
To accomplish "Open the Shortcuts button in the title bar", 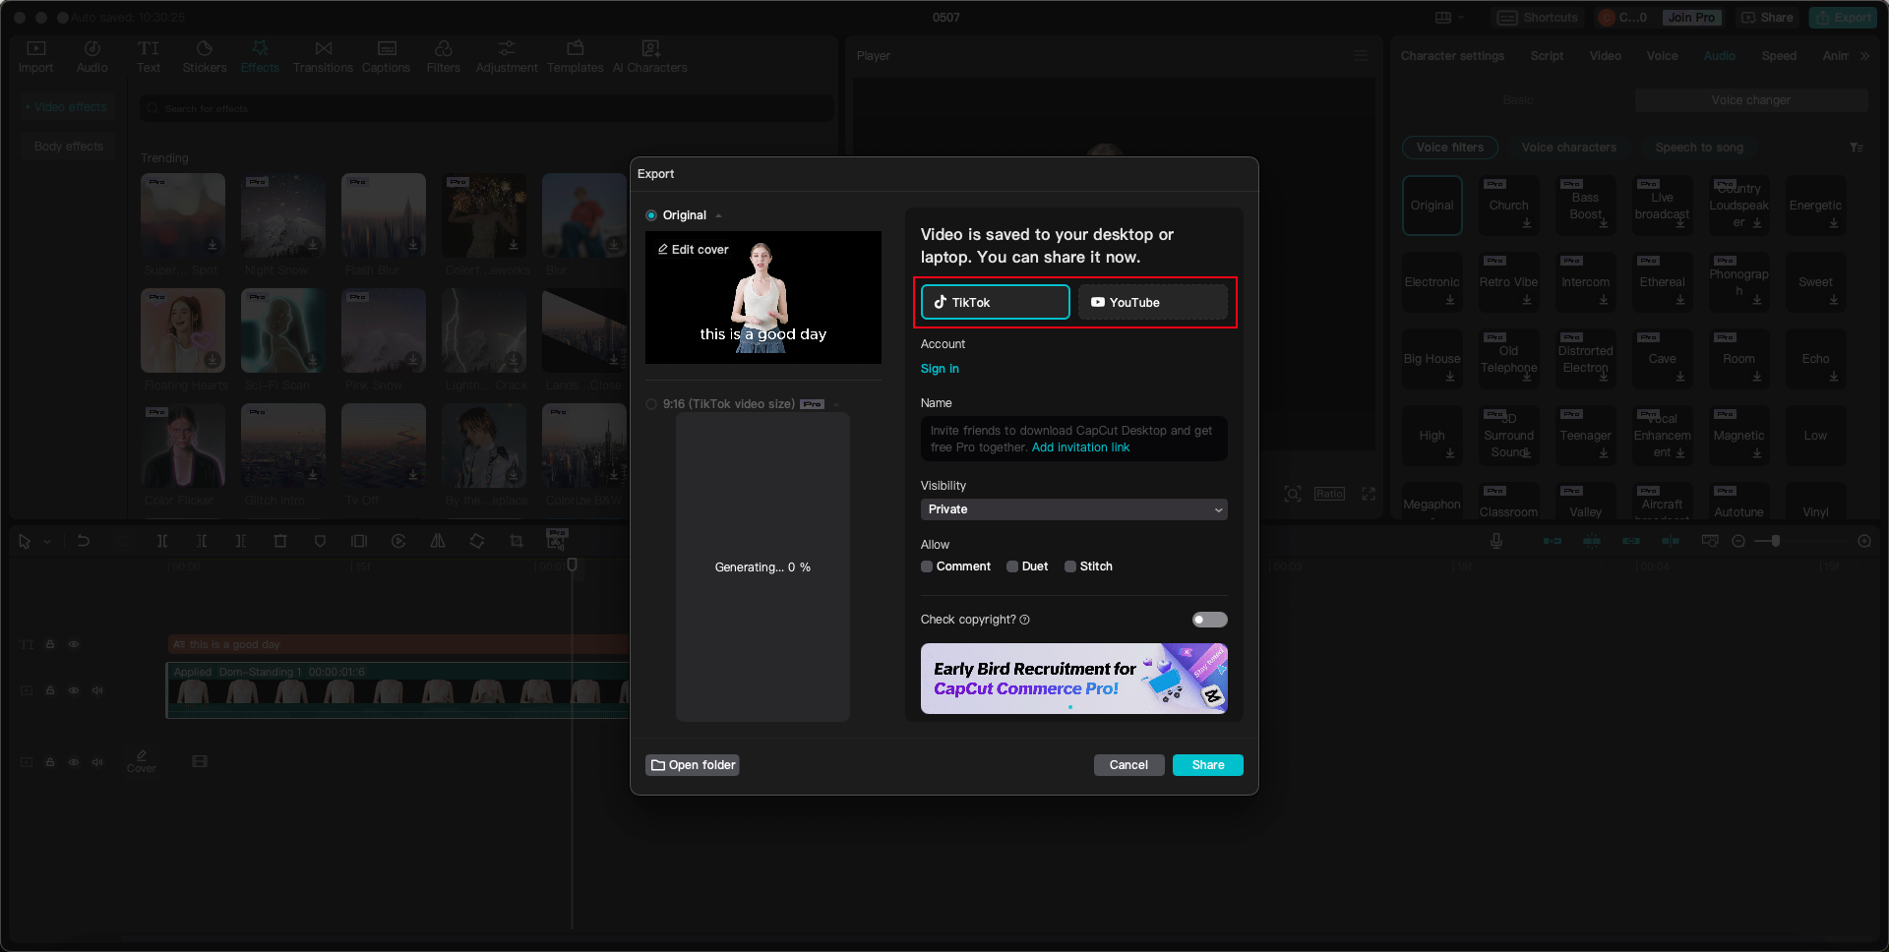I will tap(1537, 18).
